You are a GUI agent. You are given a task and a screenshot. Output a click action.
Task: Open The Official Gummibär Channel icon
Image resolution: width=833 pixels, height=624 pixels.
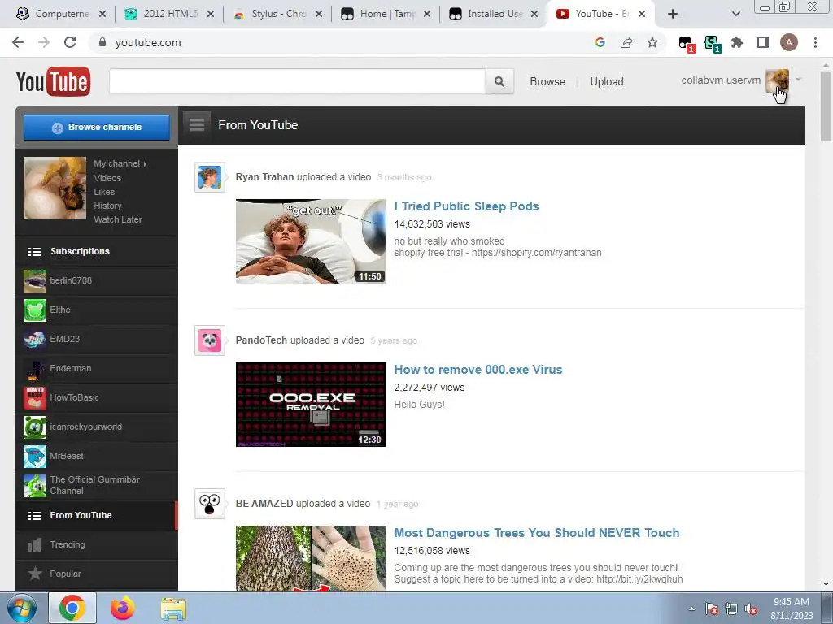click(x=34, y=486)
